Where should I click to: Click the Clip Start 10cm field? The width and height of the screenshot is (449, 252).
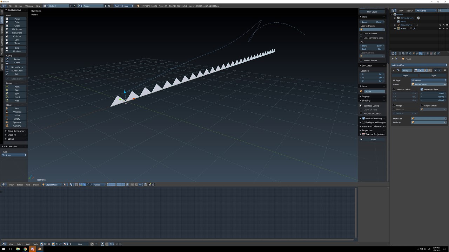372,46
